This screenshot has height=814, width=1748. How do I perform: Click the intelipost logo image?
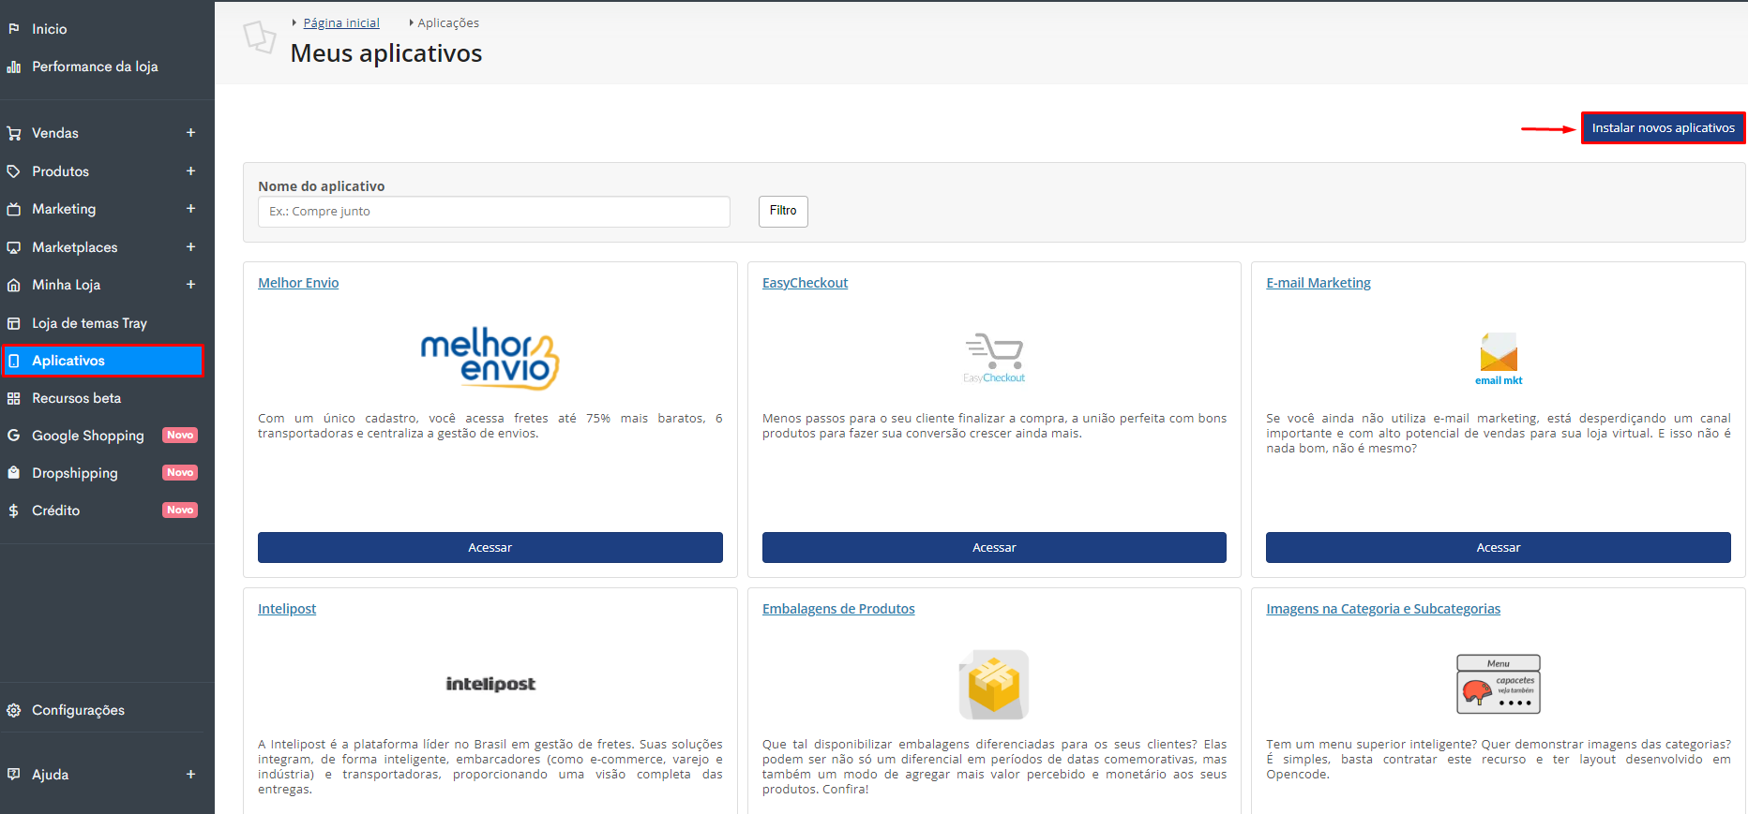(490, 684)
